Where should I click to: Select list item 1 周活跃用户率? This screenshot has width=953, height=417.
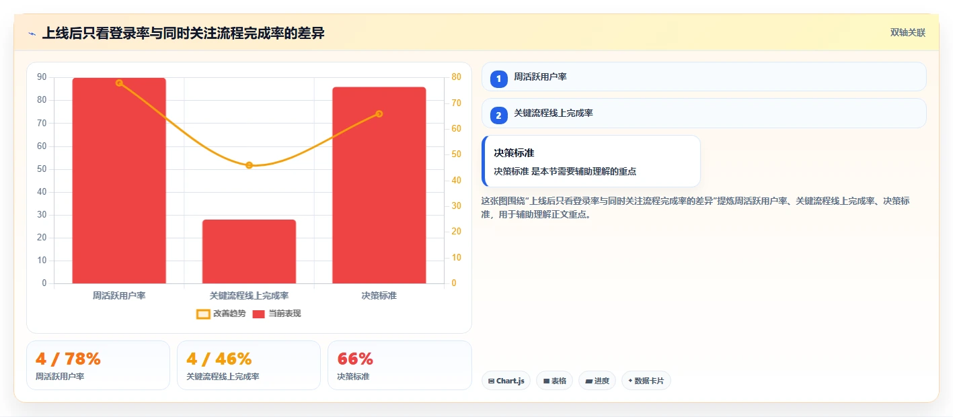704,77
